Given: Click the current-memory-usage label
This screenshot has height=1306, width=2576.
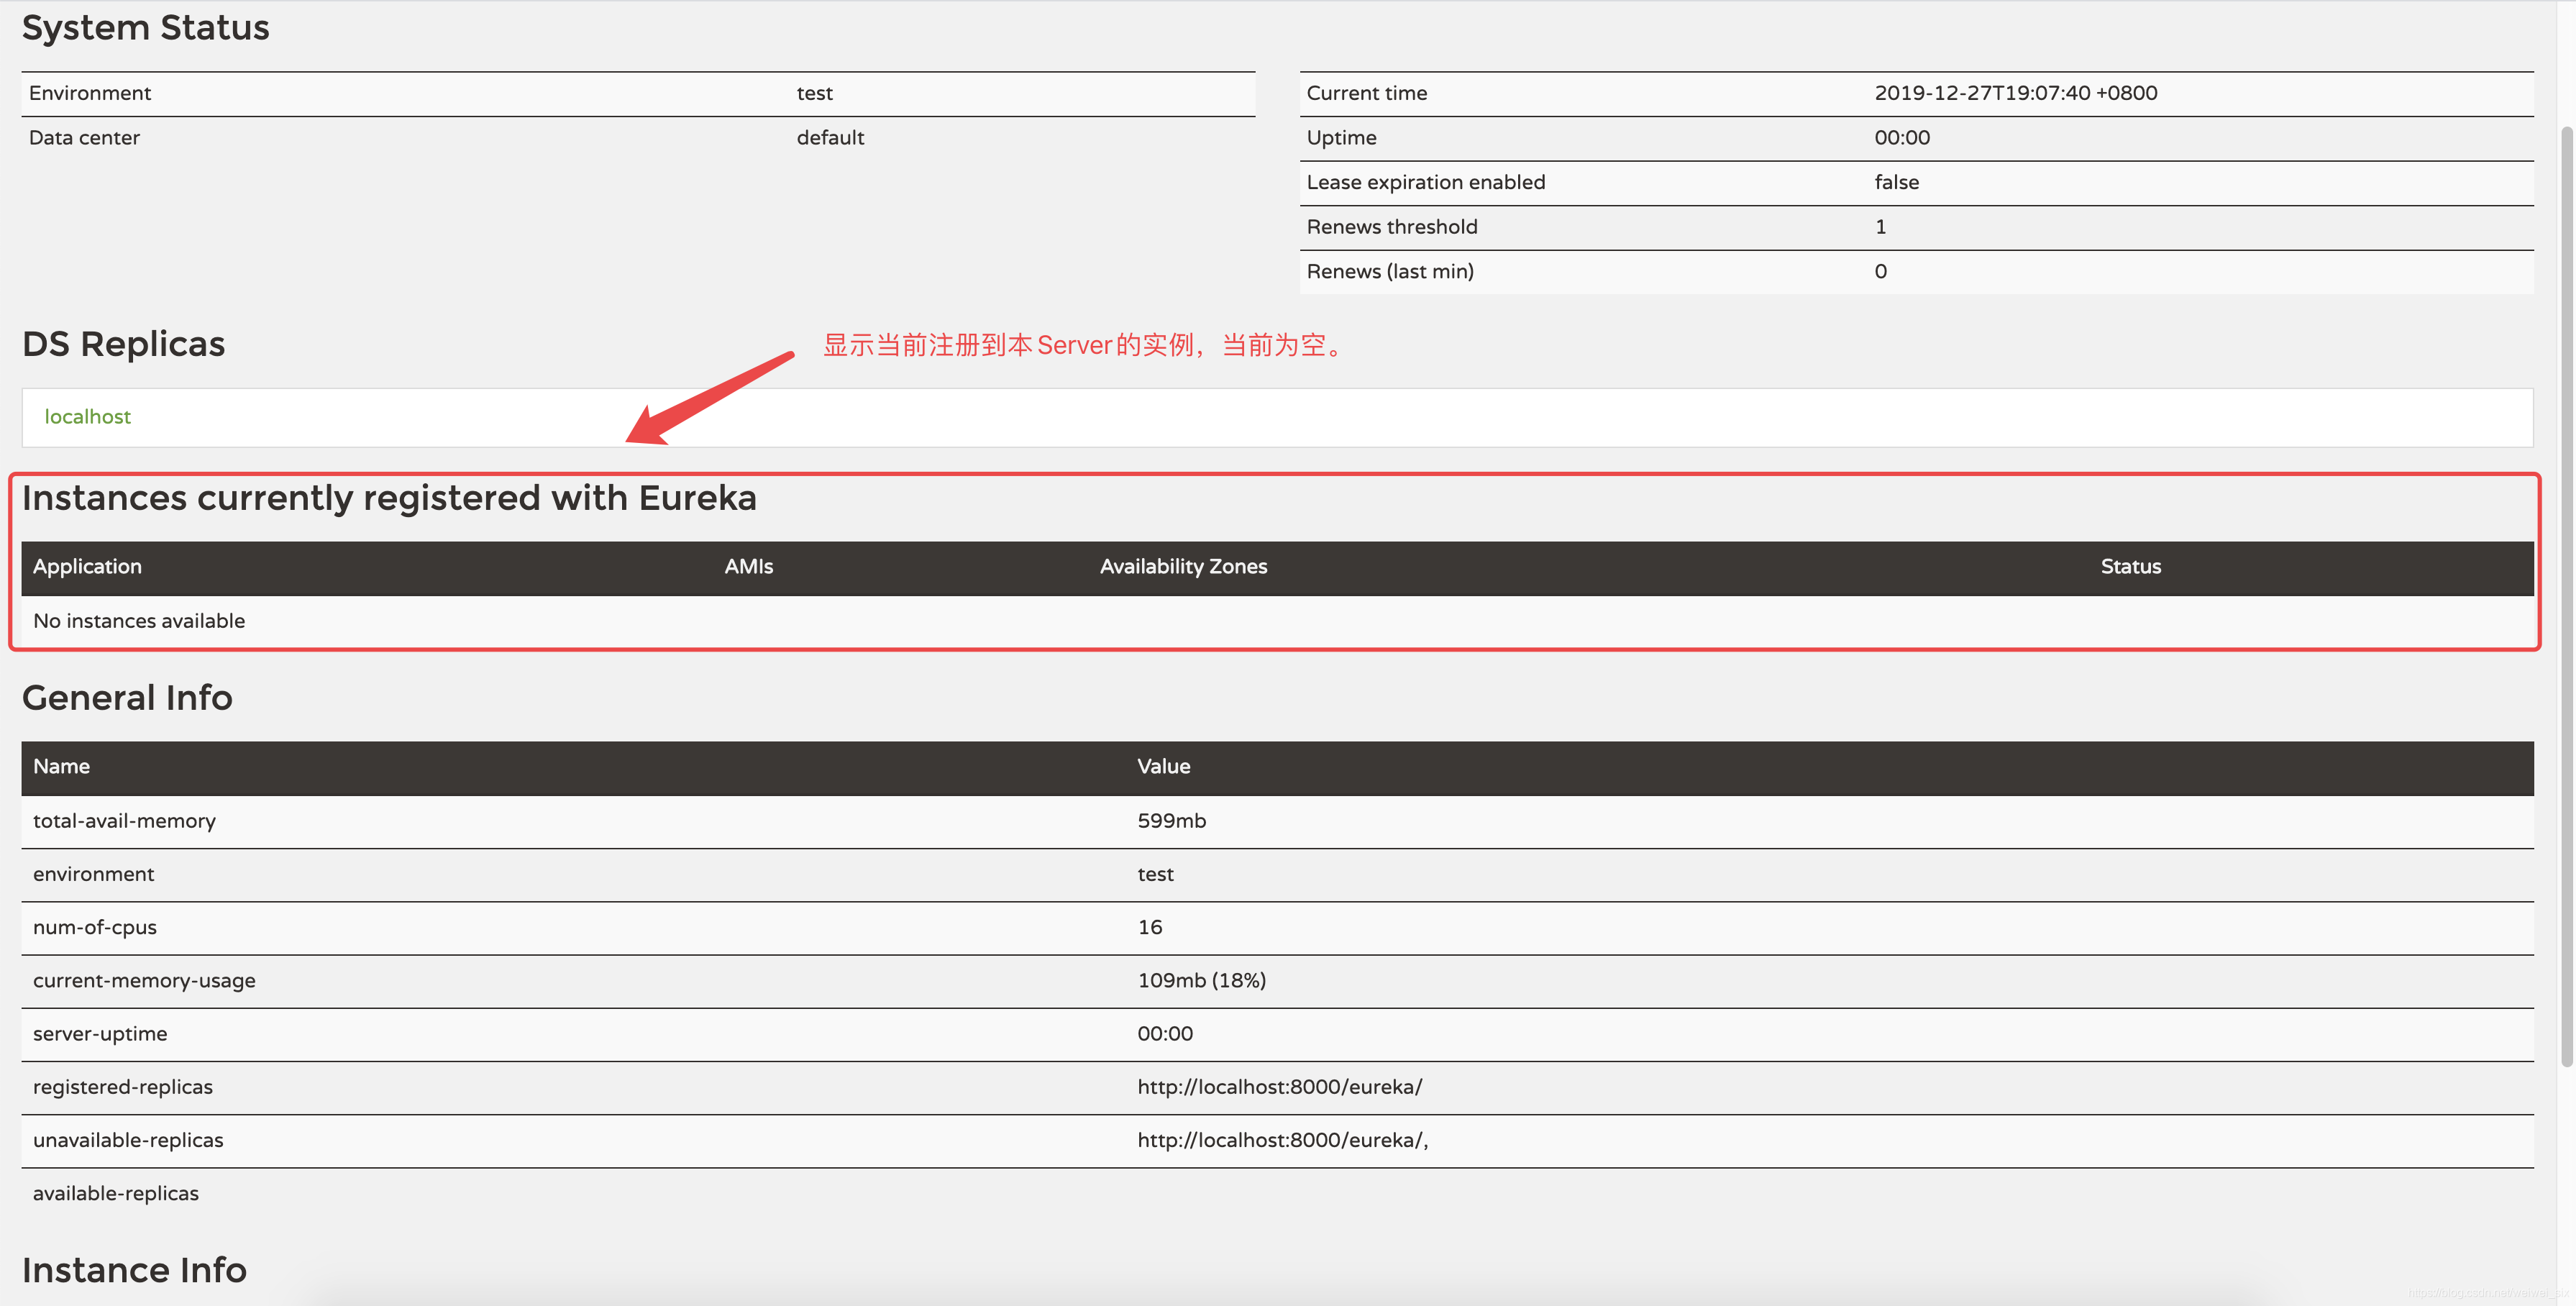Looking at the screenshot, I should (144, 980).
